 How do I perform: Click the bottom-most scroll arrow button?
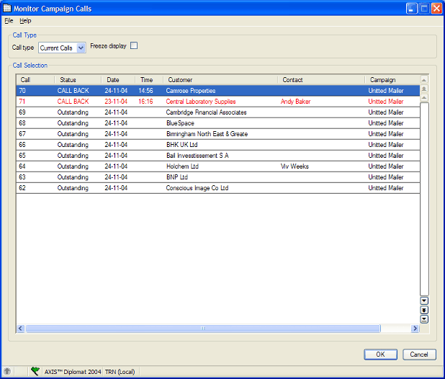tap(424, 319)
